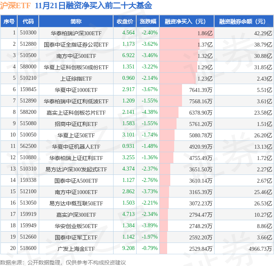Select 华夏中证1000ETF name cell
Screen dimensions: 274x266
(76, 90)
